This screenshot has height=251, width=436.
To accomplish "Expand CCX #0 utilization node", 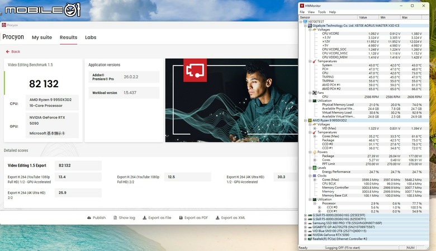I will click(320, 207).
